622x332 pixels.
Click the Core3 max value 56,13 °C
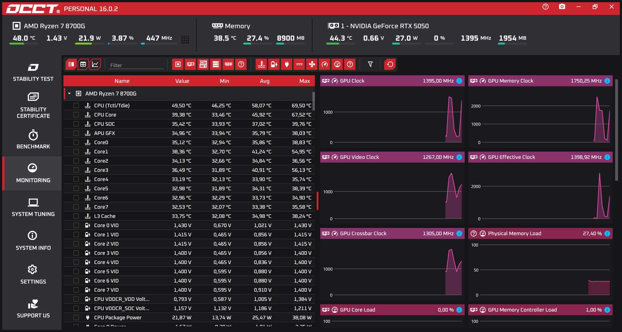(x=301, y=170)
